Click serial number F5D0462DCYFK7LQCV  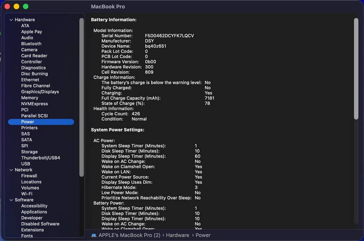[169, 36]
